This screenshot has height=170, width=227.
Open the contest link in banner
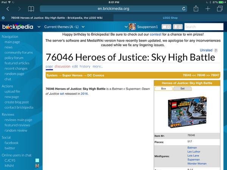pyautogui.click(x=155, y=34)
